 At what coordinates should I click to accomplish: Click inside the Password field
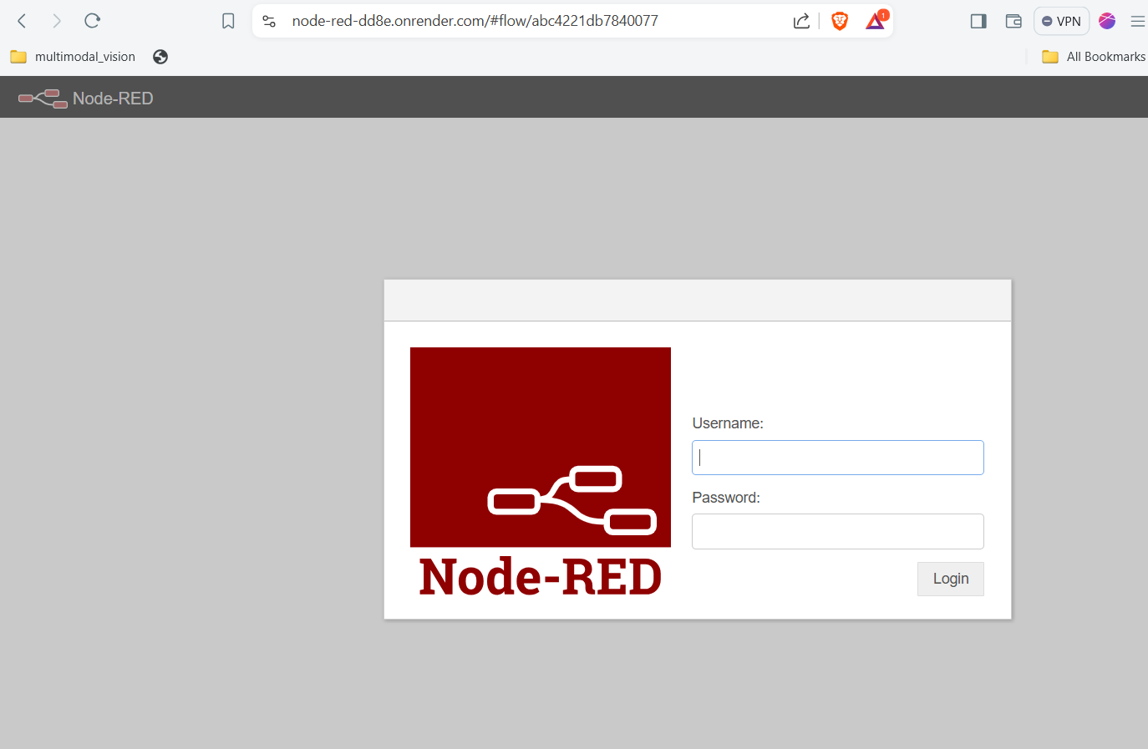click(x=837, y=531)
